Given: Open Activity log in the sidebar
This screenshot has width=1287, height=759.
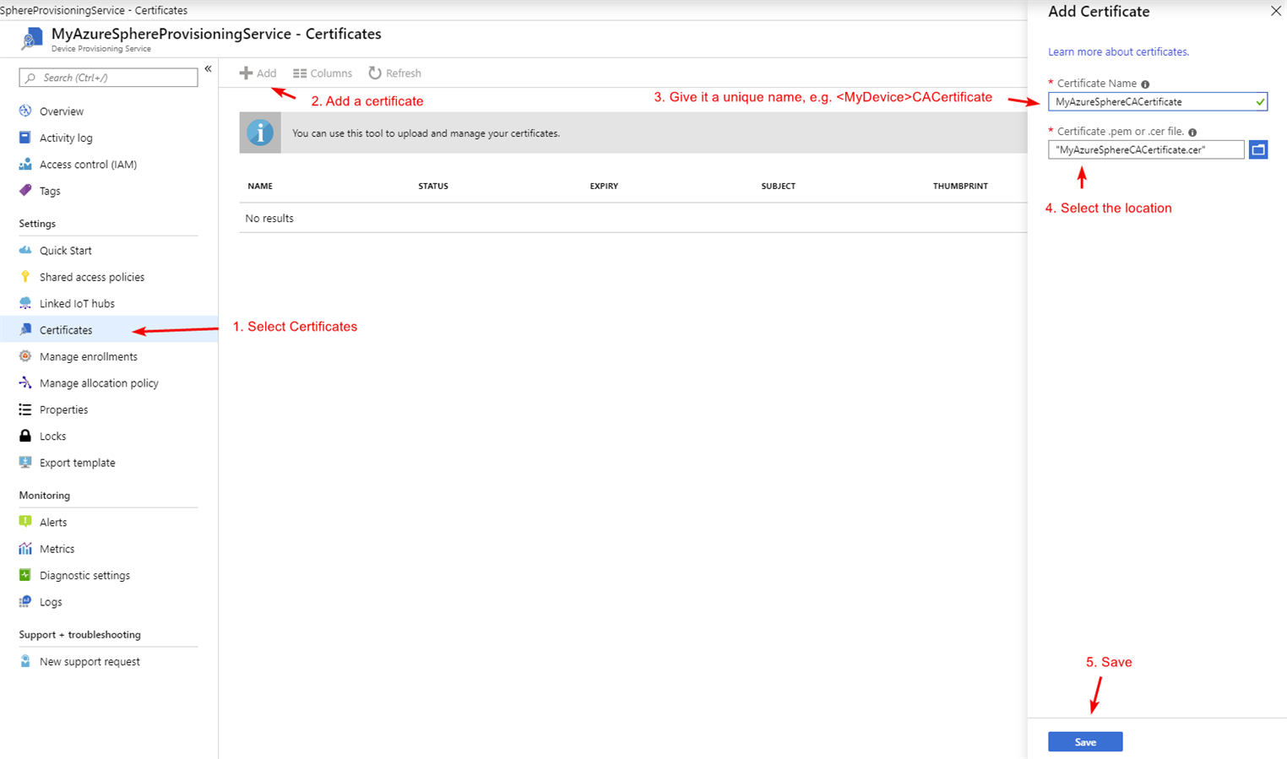Looking at the screenshot, I should coord(66,138).
